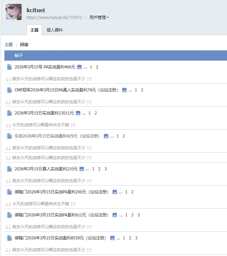Screen dimensions: 227x256
Task: Open the 用戶管理 dropdown menu
Action: tap(99, 17)
